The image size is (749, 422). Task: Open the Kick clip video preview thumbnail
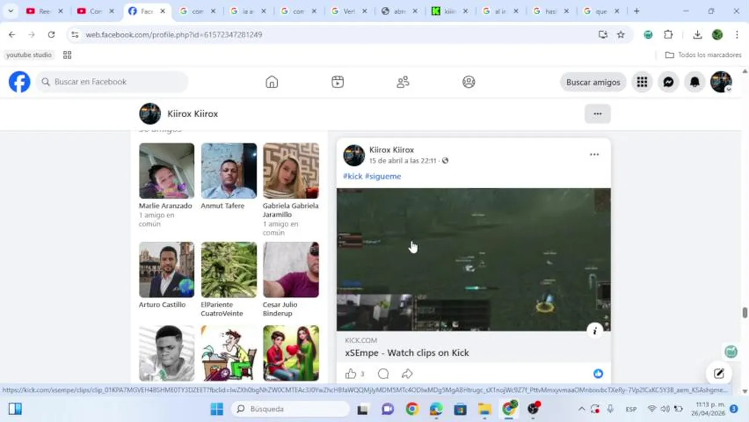click(474, 260)
